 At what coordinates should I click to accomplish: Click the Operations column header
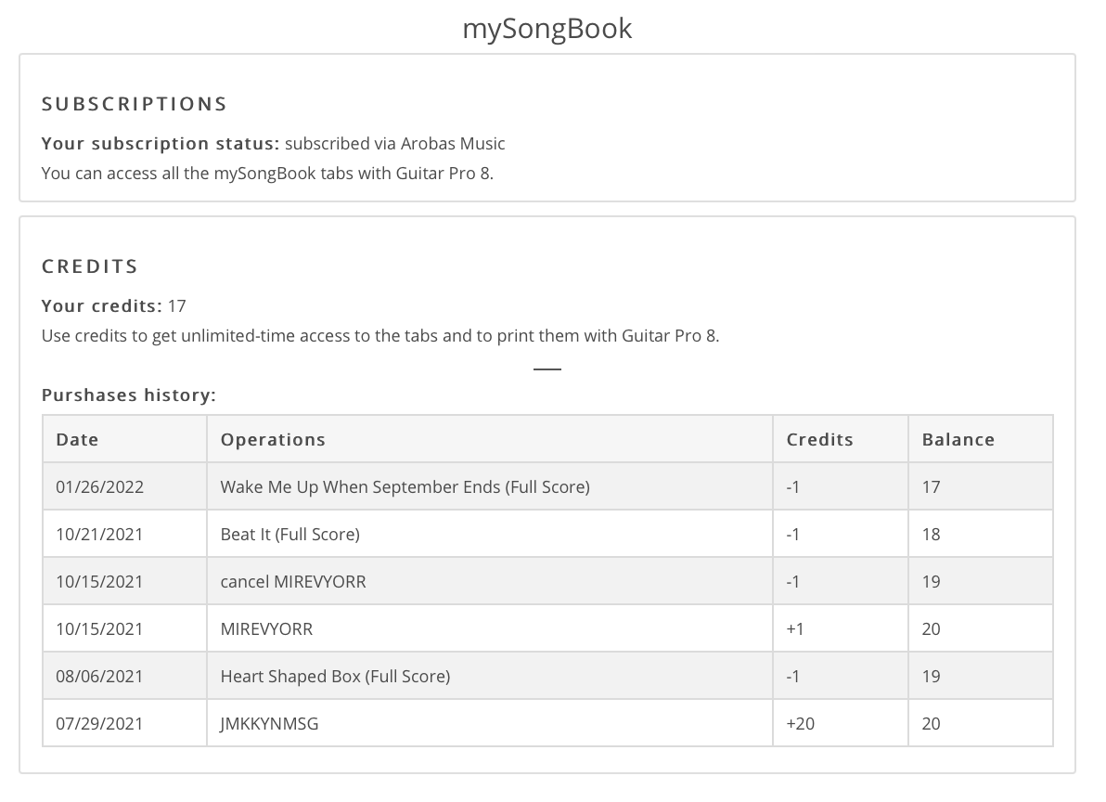coord(273,439)
